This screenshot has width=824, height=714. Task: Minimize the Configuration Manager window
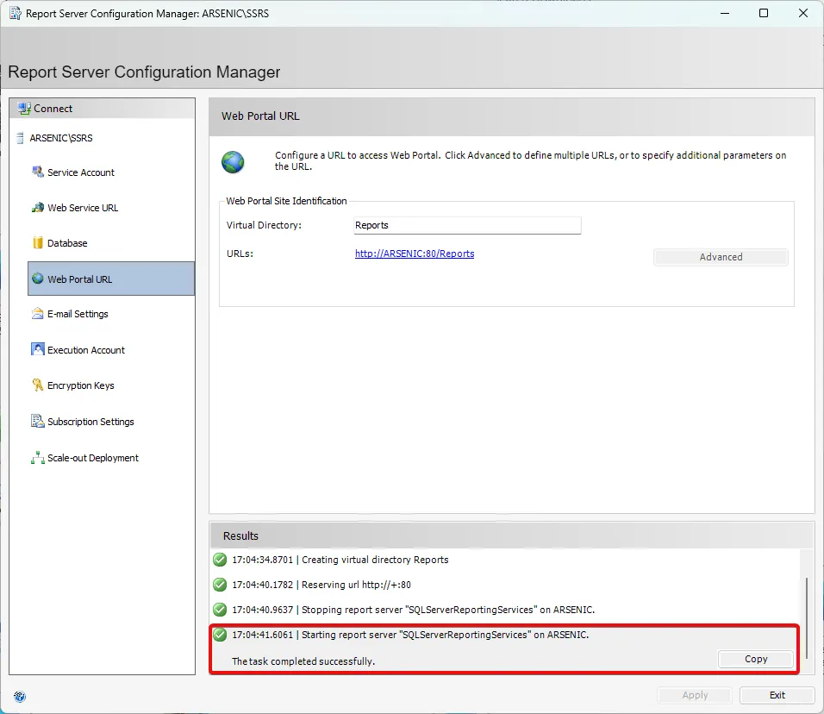725,13
